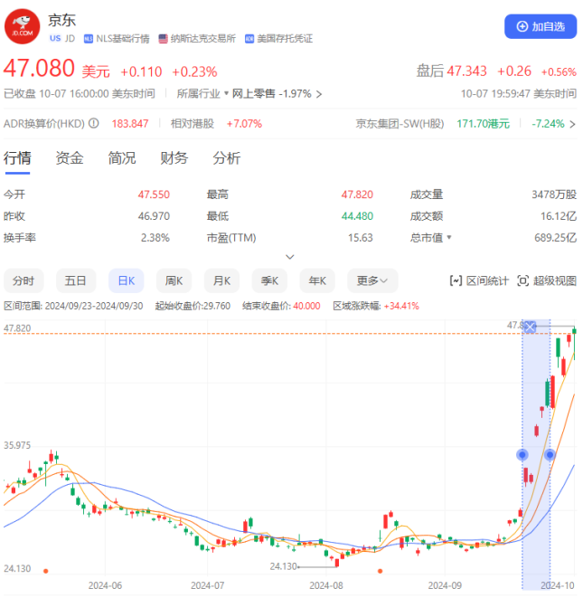
Task: Click the 盘后 47.343 after-hours price
Action: tap(466, 71)
